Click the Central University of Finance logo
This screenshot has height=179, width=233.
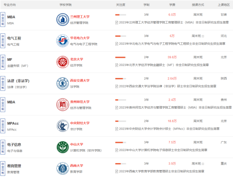(x=62, y=126)
